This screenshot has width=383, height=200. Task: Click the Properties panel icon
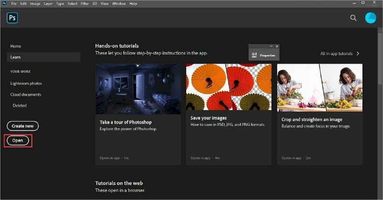tap(254, 55)
